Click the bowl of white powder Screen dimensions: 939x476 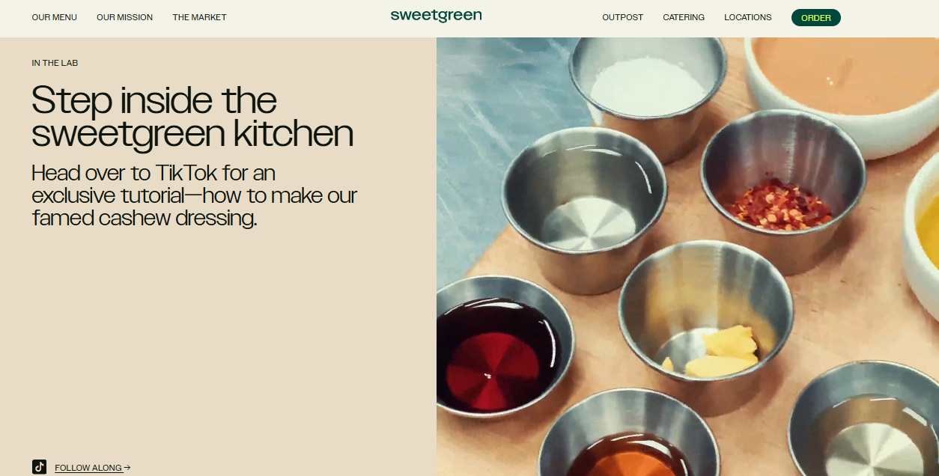pyautogui.click(x=648, y=84)
